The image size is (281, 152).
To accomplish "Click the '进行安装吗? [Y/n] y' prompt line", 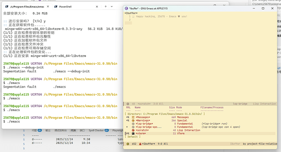I will click(x=24, y=21).
